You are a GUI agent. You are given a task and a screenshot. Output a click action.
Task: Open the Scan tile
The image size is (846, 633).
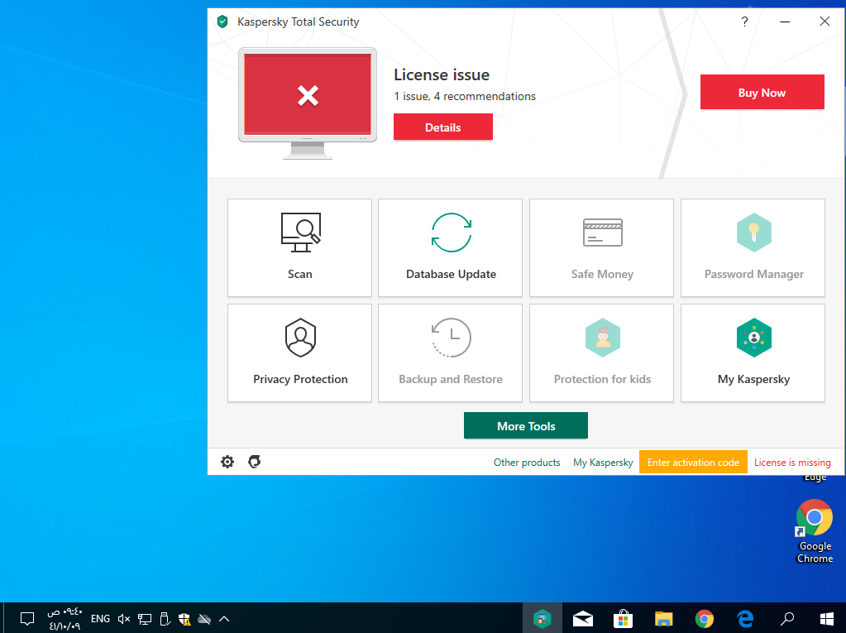pos(299,247)
